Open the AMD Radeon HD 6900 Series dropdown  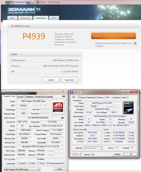pyautogui.click(x=22, y=169)
